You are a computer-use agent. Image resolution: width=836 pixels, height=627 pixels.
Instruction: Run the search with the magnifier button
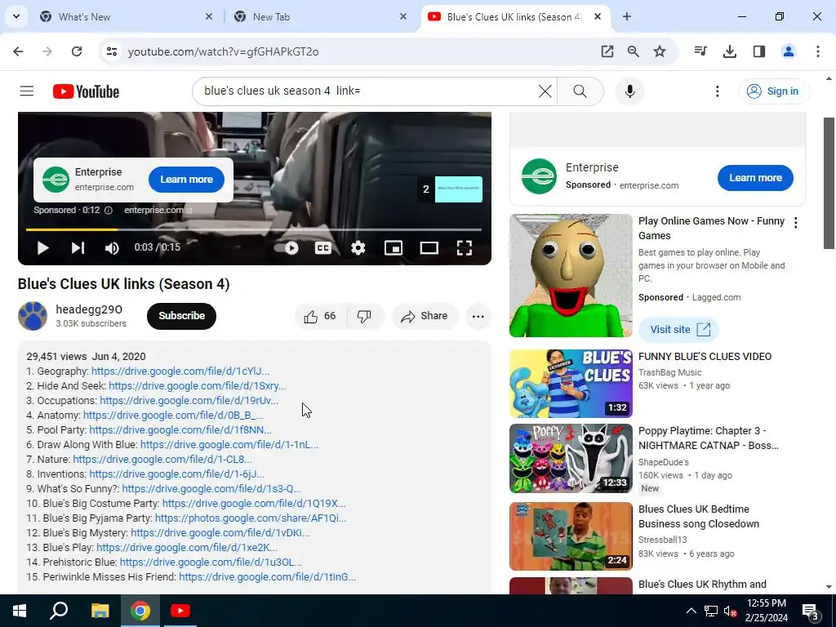click(x=580, y=91)
